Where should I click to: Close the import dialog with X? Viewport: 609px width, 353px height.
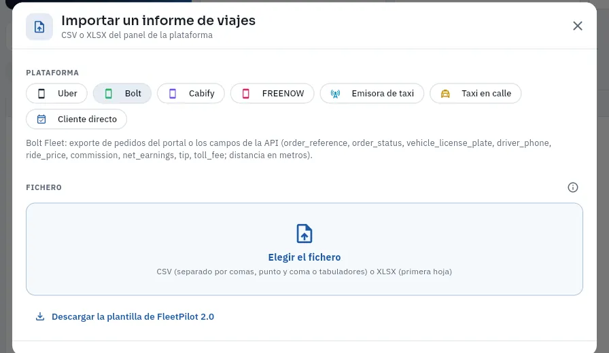pos(578,26)
